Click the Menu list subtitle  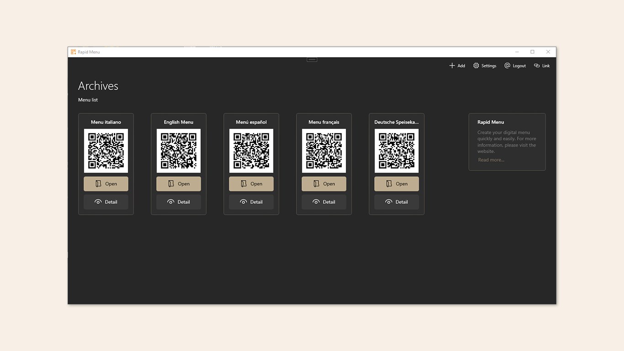[88, 100]
